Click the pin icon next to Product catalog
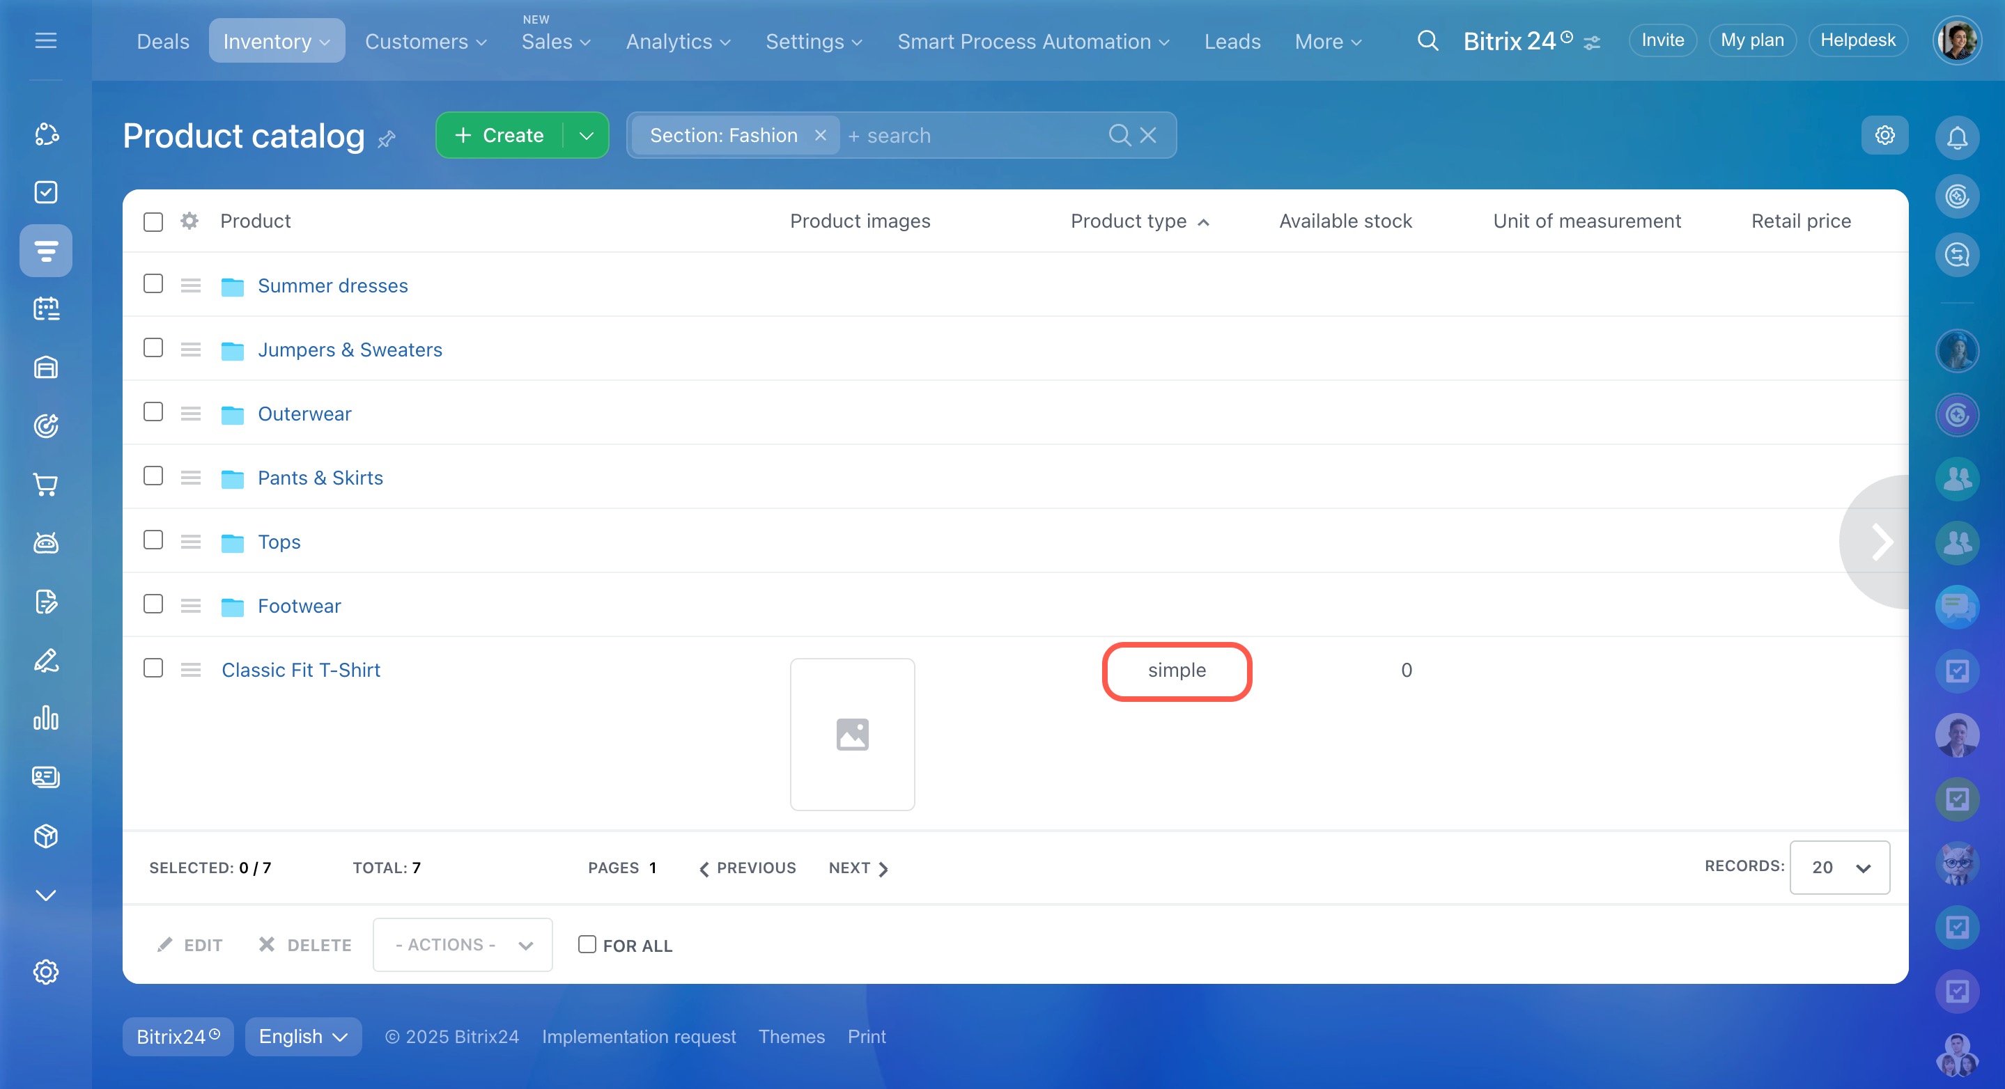 click(387, 139)
